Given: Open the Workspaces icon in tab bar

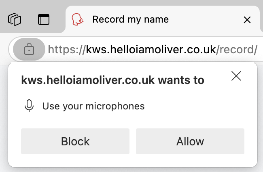Looking at the screenshot, I should (x=15, y=19).
